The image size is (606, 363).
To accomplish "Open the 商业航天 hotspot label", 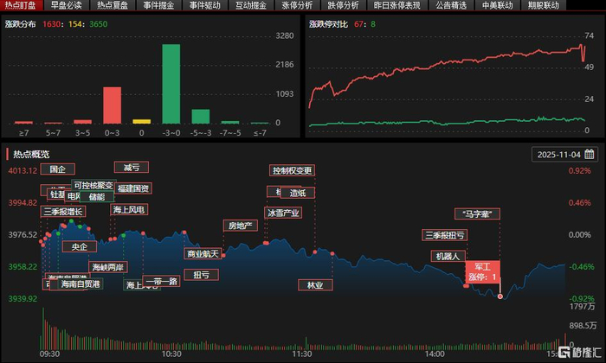I will click(x=203, y=253).
